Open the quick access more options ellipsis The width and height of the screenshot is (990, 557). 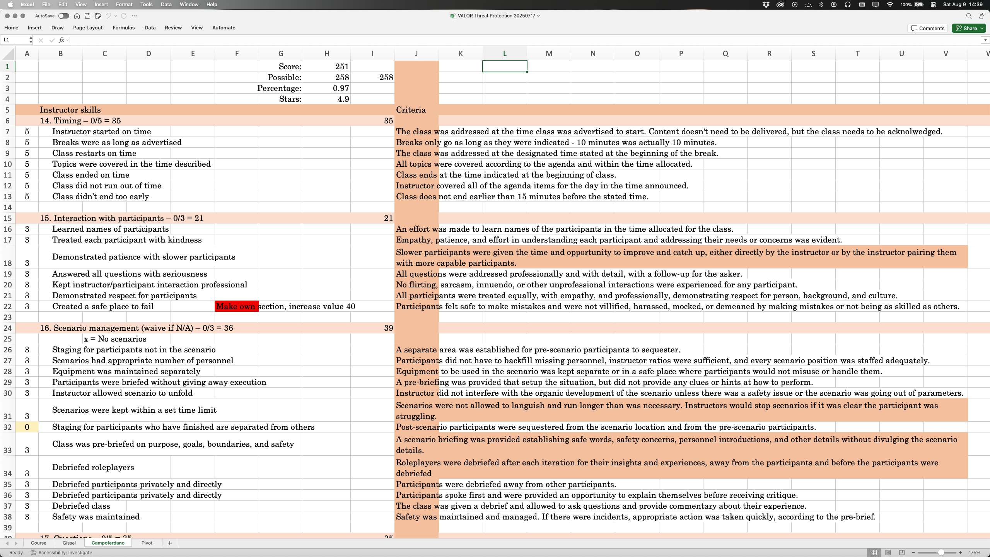pos(134,16)
